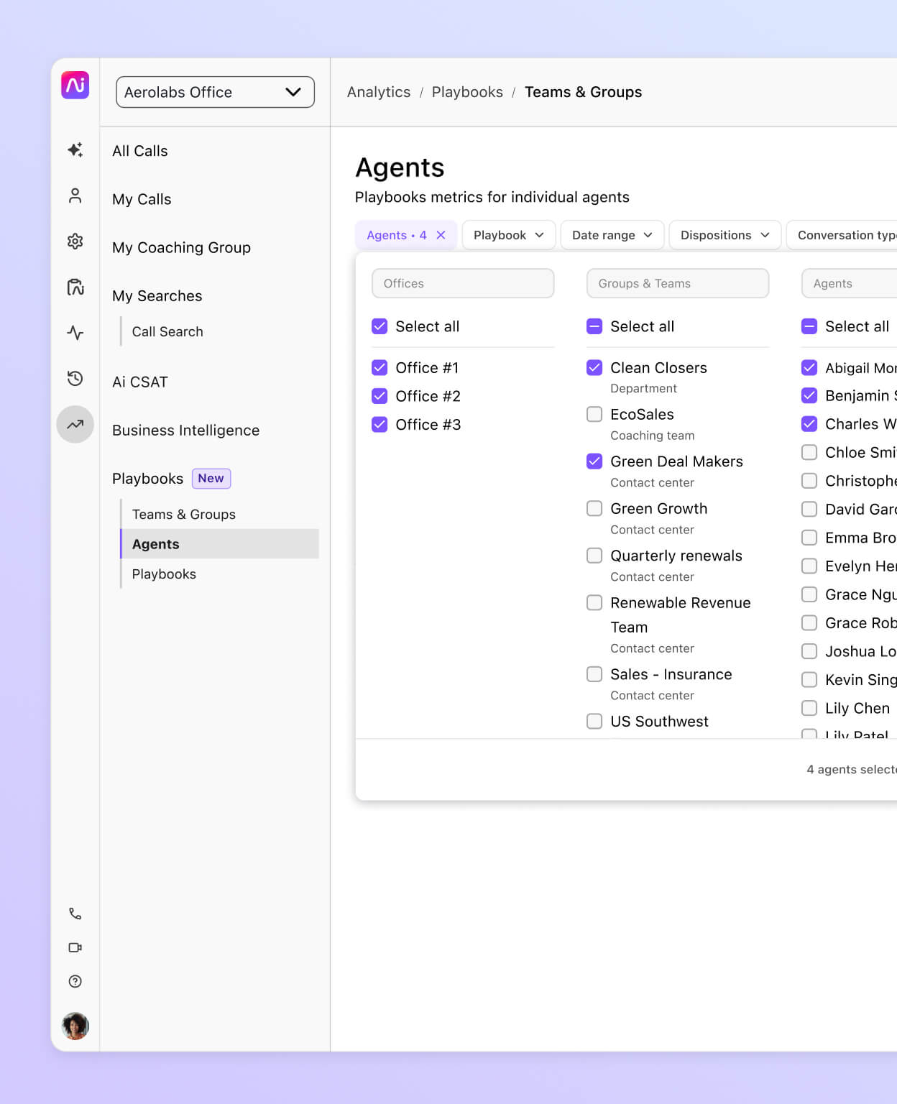Expand the Playbook filter dropdown
Viewport: 897px width, 1104px height.
(x=508, y=235)
